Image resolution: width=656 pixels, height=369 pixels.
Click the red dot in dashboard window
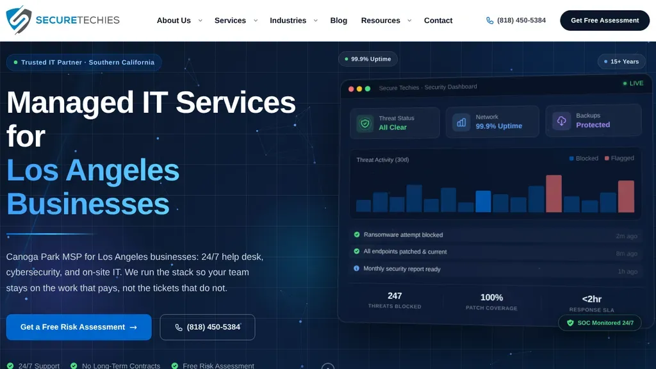(x=351, y=88)
